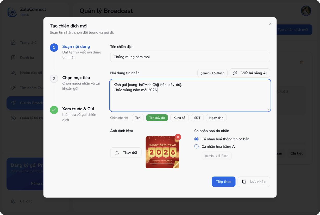Toggle the Tên đầy đủ quick-insert chip
Image resolution: width=320 pixels, height=215 pixels.
click(157, 118)
